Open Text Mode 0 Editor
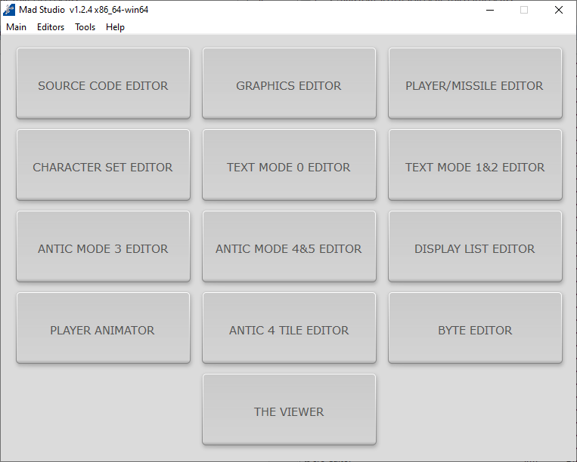 click(x=289, y=167)
